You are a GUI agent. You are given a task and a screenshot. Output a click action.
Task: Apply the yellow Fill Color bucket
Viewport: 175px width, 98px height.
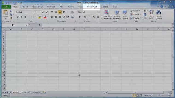point(39,17)
